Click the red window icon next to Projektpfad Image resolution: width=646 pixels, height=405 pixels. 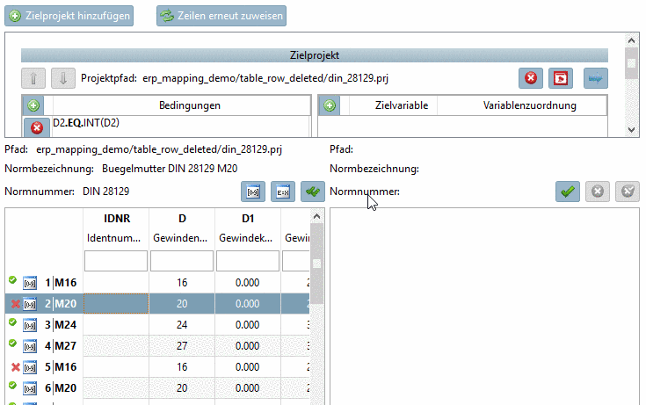tap(561, 78)
